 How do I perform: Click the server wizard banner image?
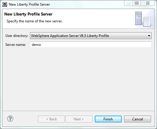click(143, 19)
